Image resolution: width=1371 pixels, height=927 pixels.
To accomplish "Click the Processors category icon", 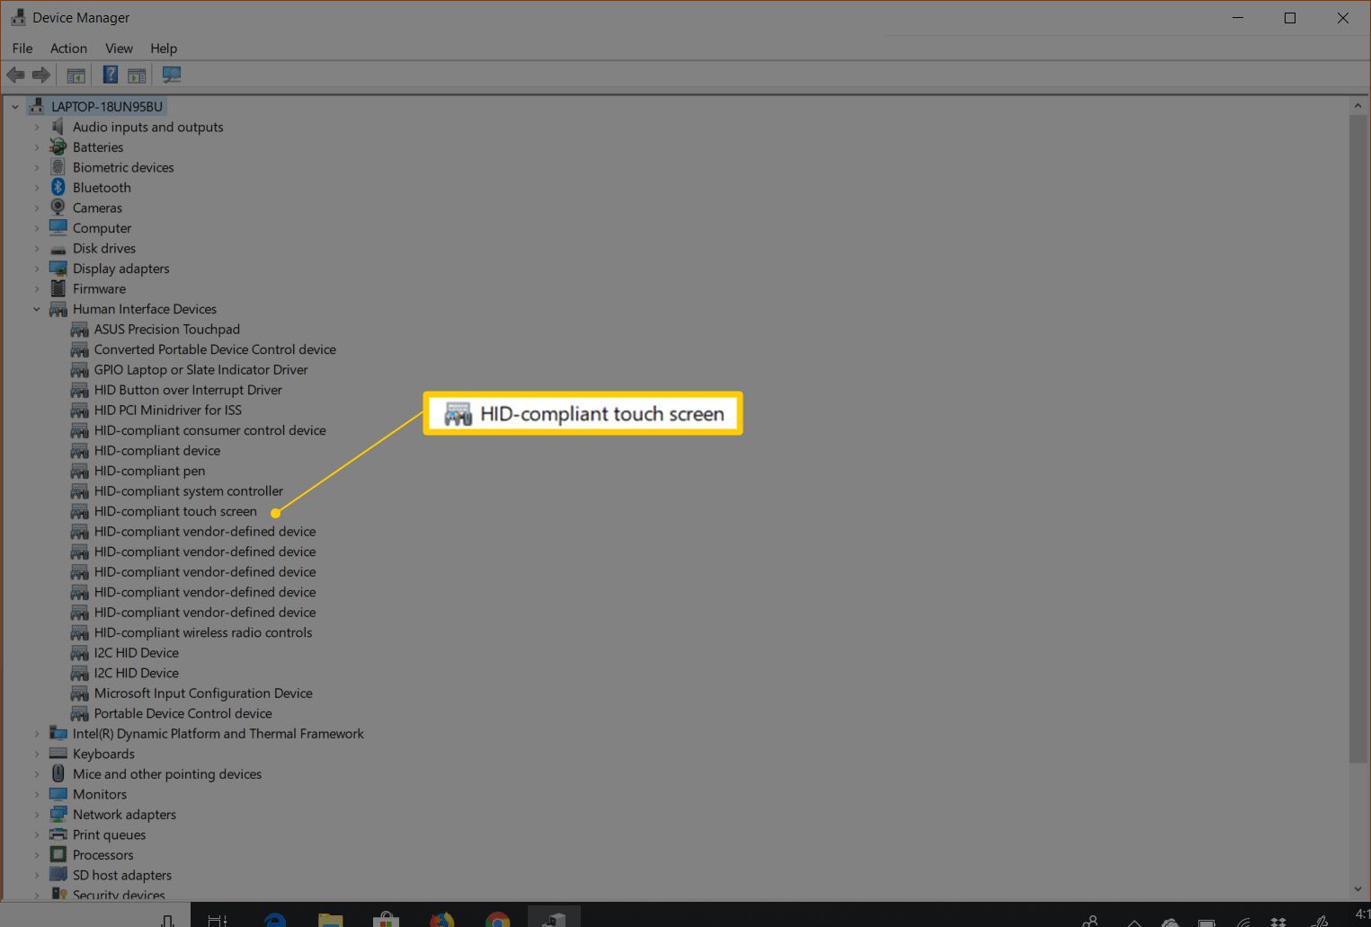I will click(58, 854).
